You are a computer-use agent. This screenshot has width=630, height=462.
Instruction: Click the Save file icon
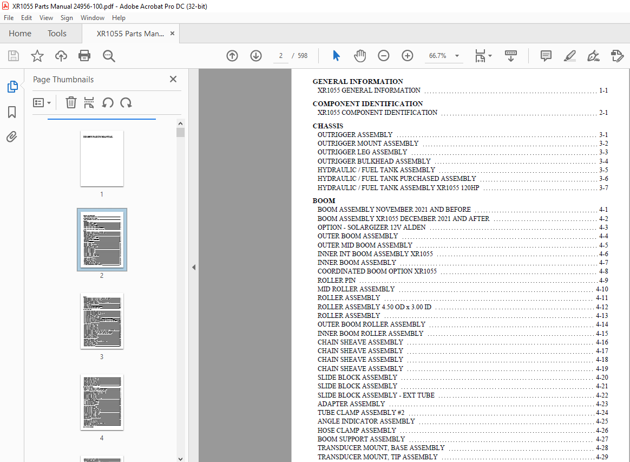point(13,56)
